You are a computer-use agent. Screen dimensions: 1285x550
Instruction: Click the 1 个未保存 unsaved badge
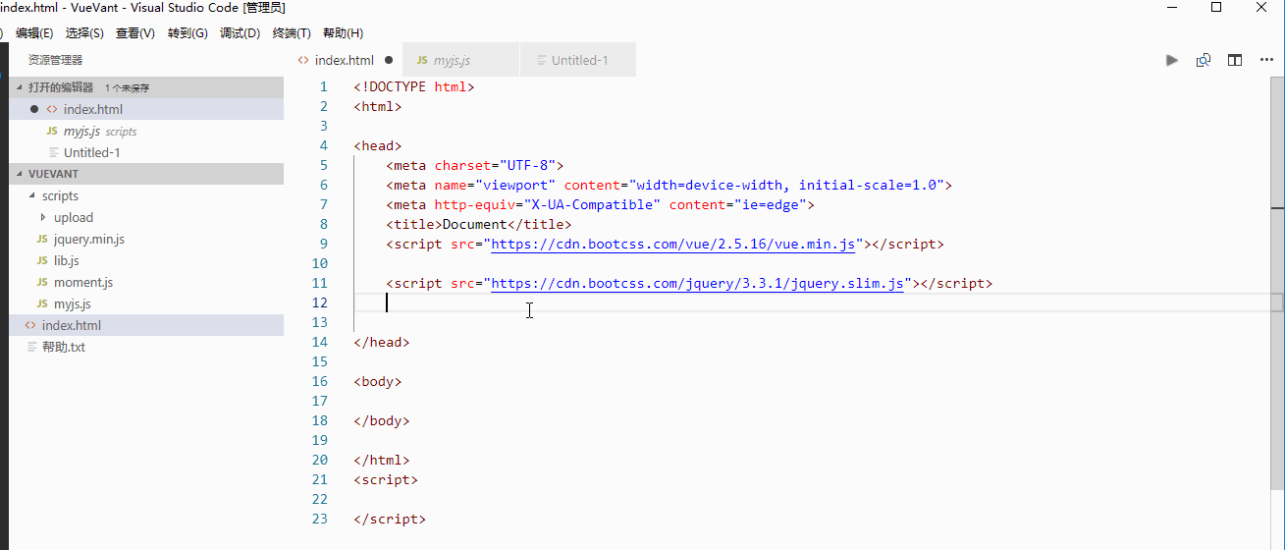[x=128, y=88]
